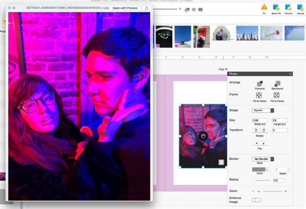This screenshot has width=306, height=209.
Task: Click the share icon in Quick Look window
Action: (146, 8)
